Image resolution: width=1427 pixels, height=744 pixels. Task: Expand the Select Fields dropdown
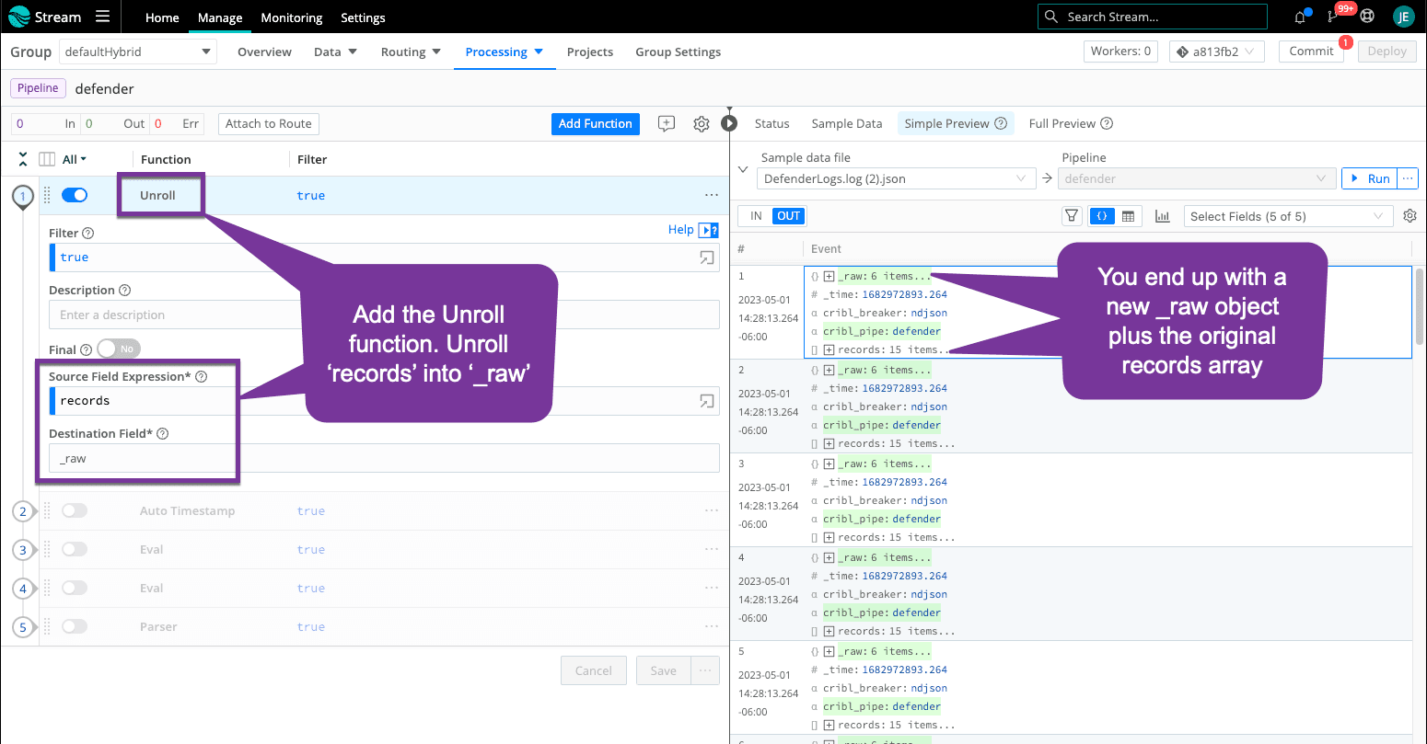click(1286, 216)
